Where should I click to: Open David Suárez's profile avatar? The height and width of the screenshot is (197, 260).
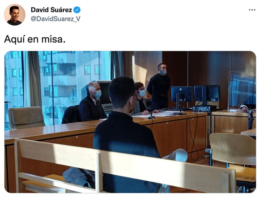pyautogui.click(x=15, y=15)
